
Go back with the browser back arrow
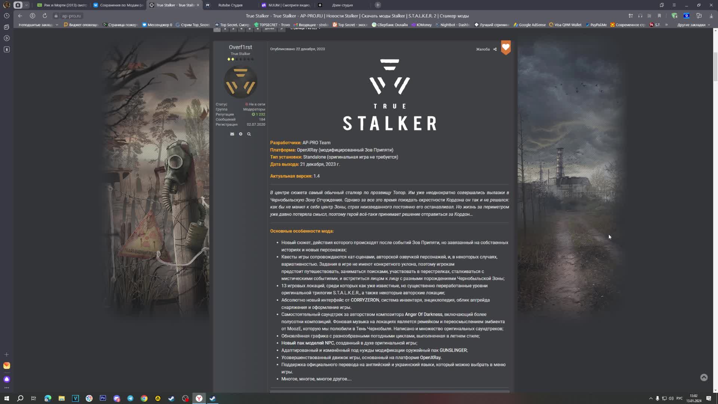(20, 16)
